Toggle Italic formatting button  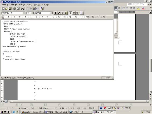coord(59,13)
